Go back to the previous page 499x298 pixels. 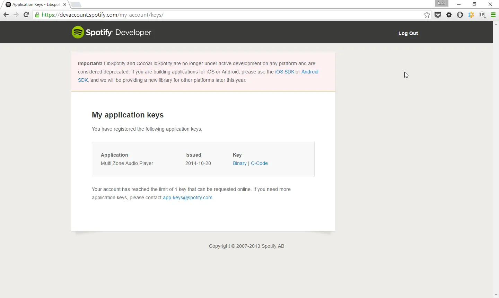(x=6, y=15)
